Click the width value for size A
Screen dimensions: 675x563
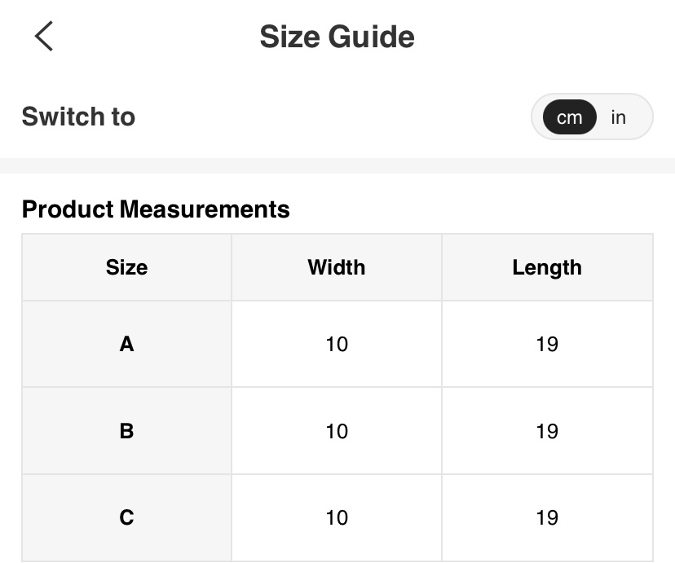(x=337, y=344)
